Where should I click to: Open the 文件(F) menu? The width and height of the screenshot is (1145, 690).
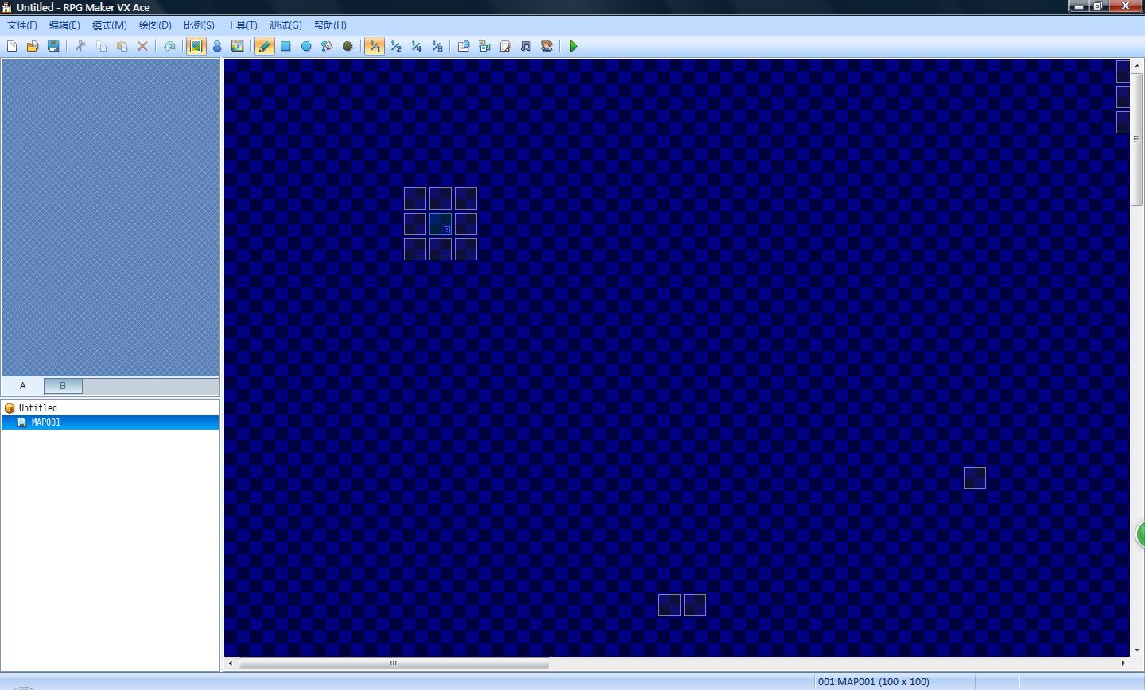(22, 25)
